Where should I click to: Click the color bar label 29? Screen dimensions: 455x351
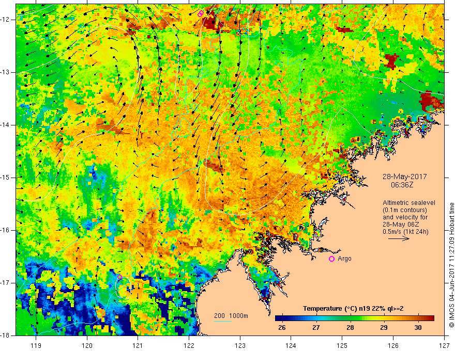pos(384,328)
